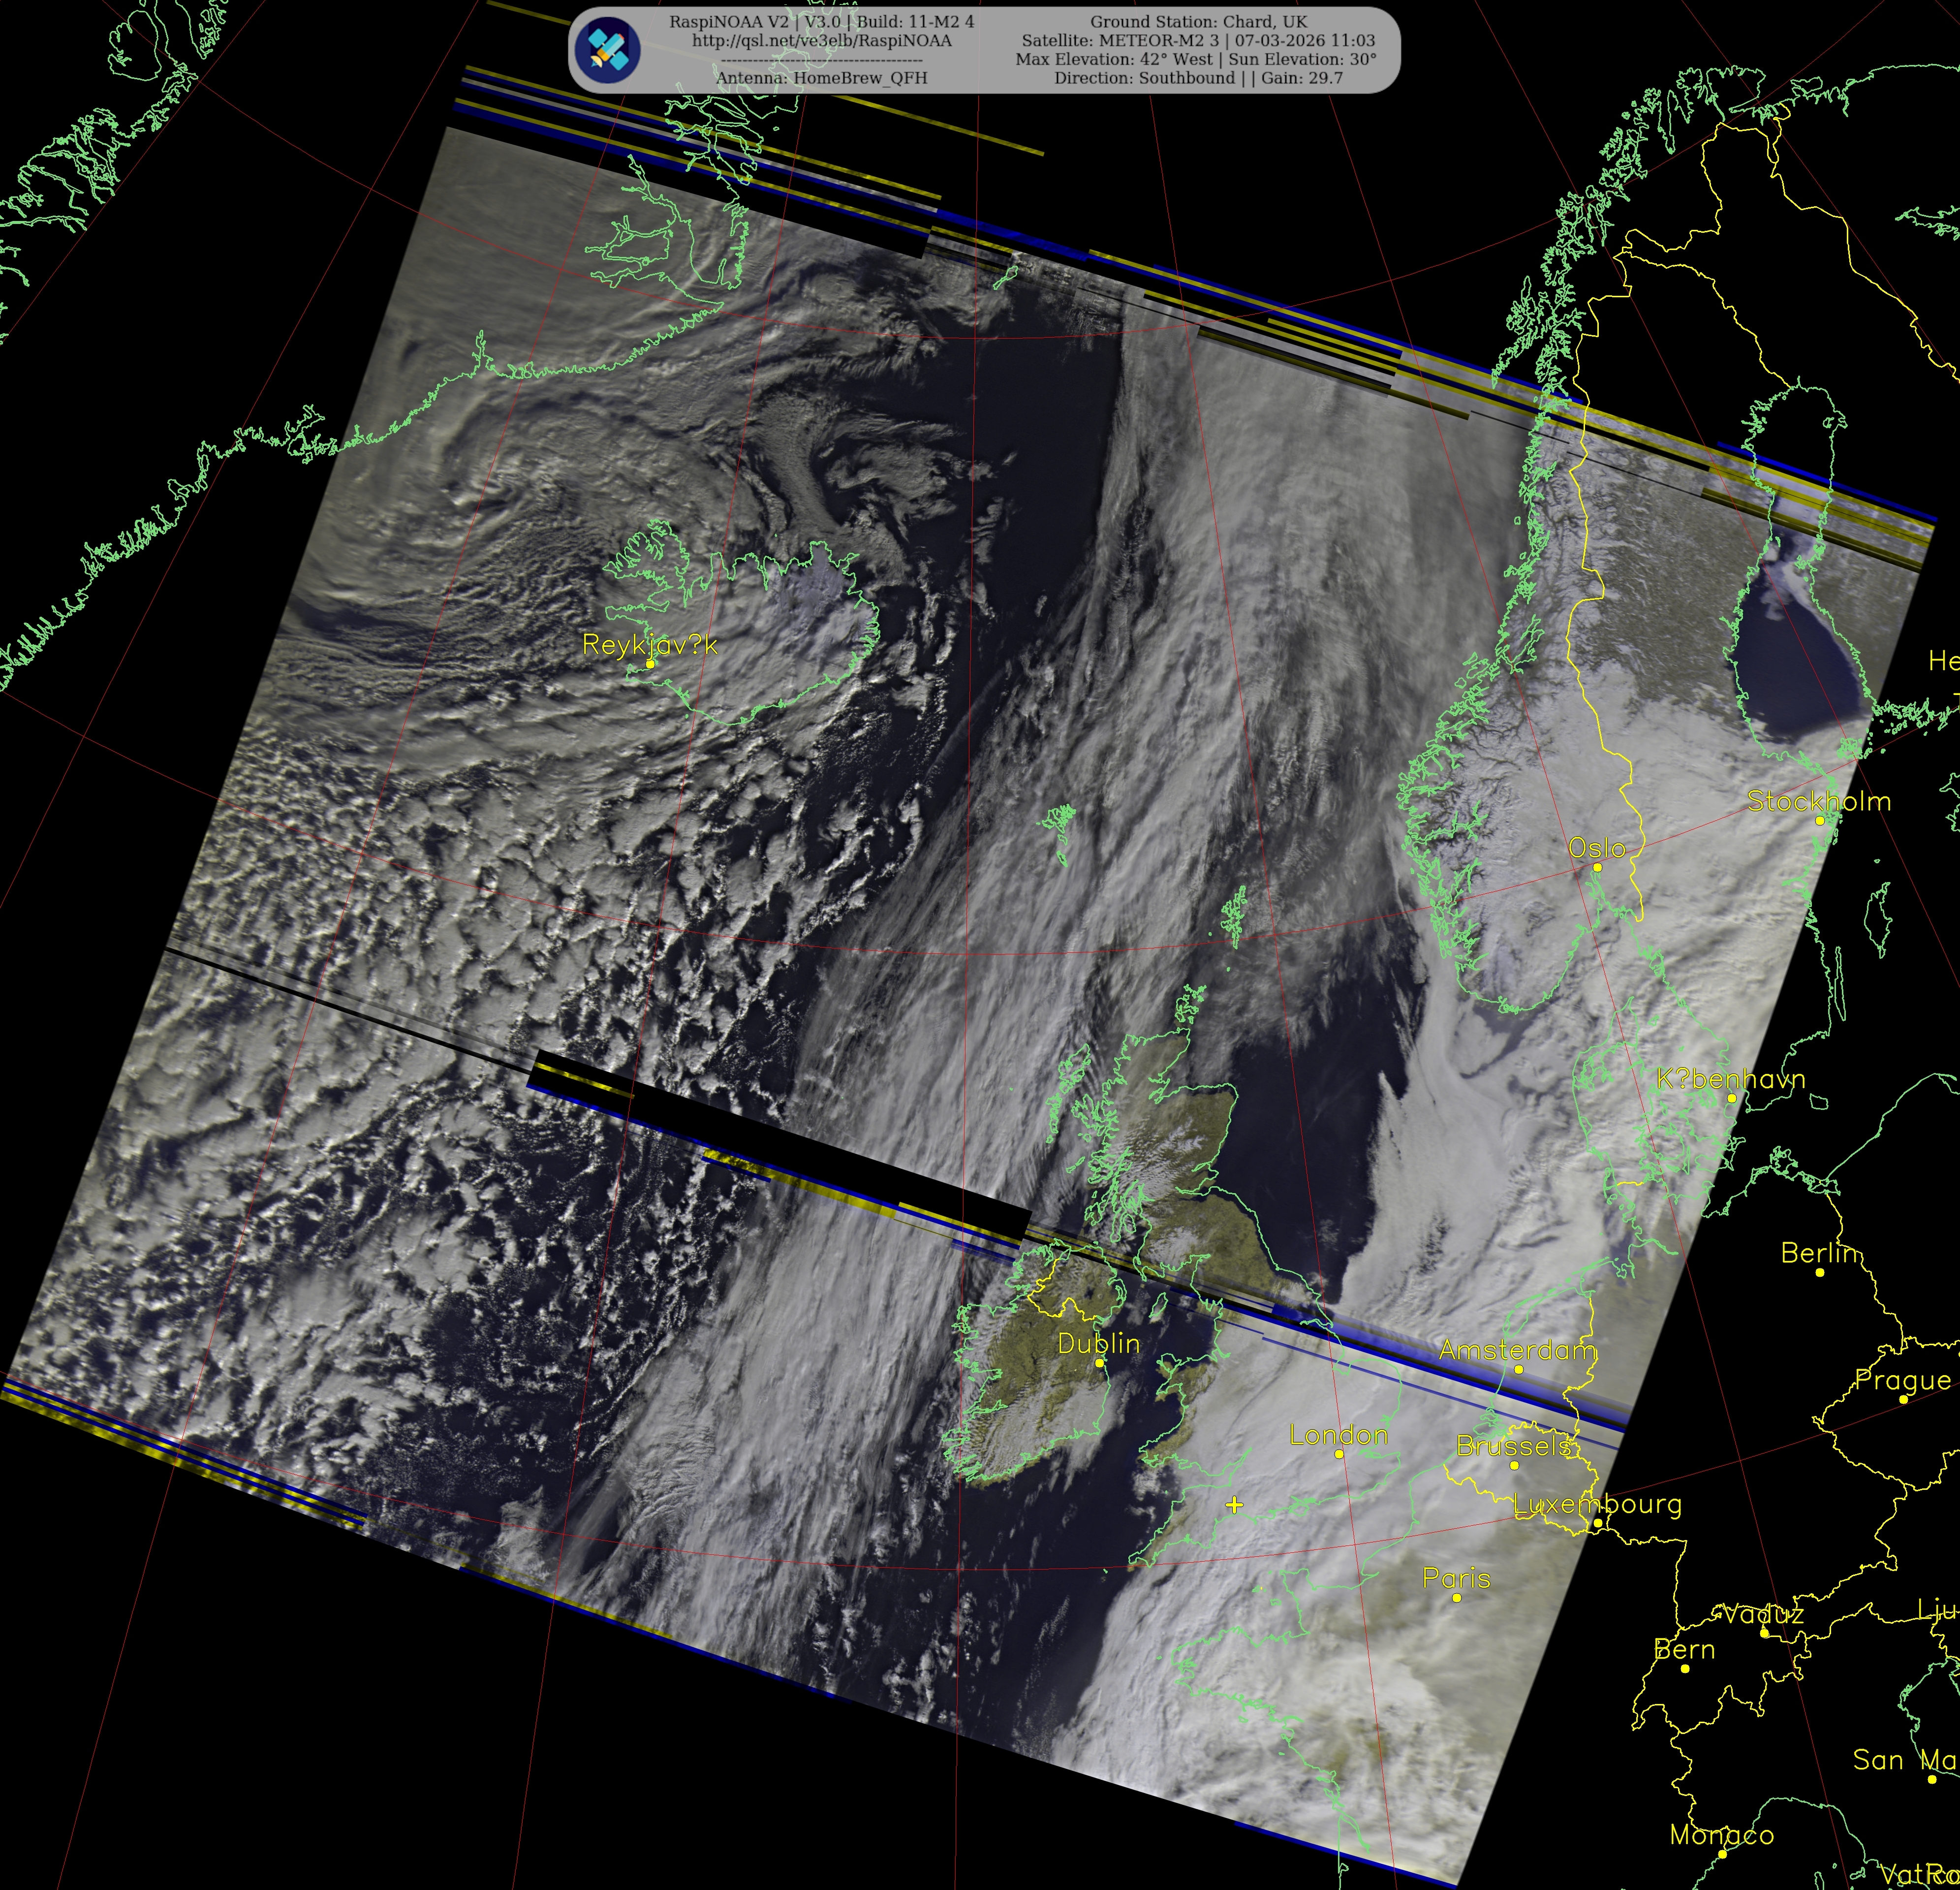
Task: Click the Ground Station Chard, UK text
Action: tap(1198, 21)
